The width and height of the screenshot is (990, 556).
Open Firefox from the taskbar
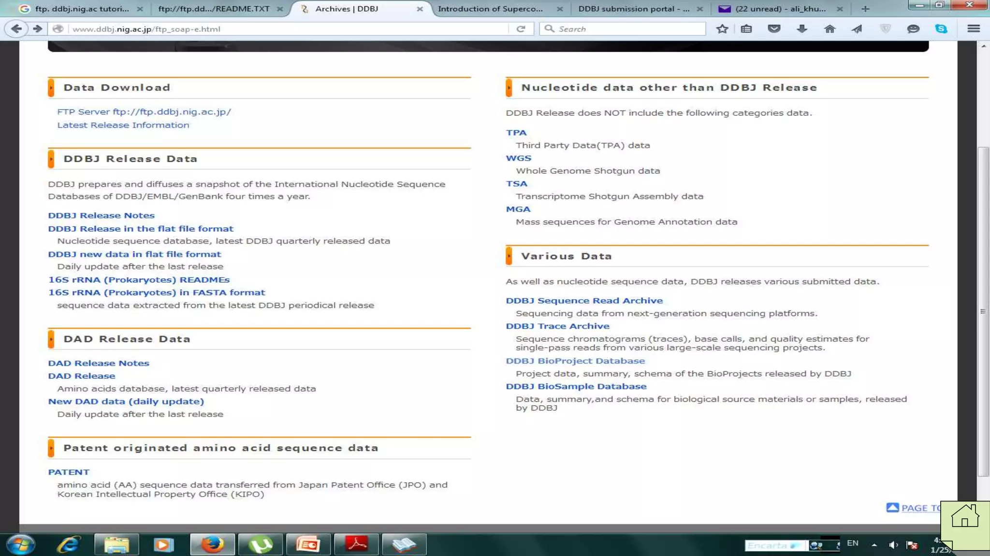212,544
